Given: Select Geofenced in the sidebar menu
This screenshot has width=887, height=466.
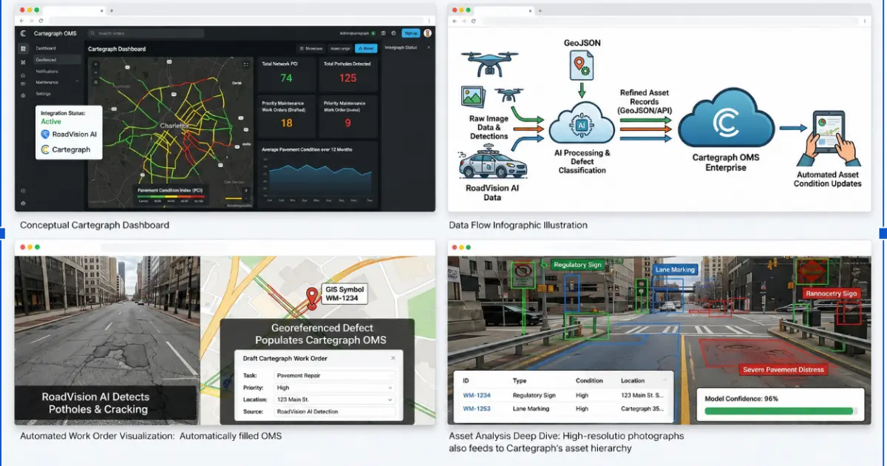Looking at the screenshot, I should coord(58,59).
